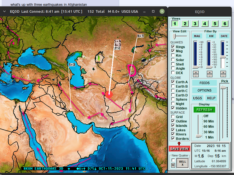
Task: Click the green REFRESH button
Action: [x=204, y=110]
